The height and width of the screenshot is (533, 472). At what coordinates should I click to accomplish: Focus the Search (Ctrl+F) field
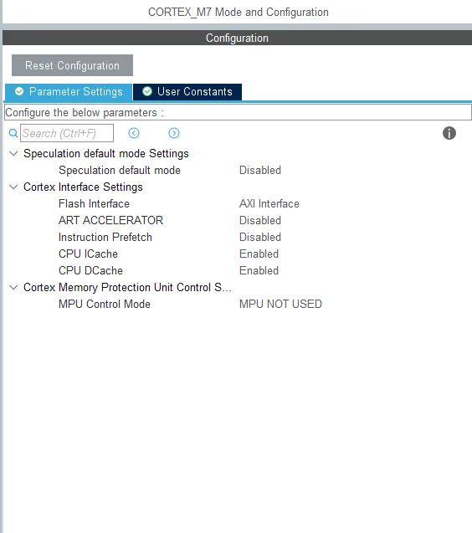click(x=67, y=133)
